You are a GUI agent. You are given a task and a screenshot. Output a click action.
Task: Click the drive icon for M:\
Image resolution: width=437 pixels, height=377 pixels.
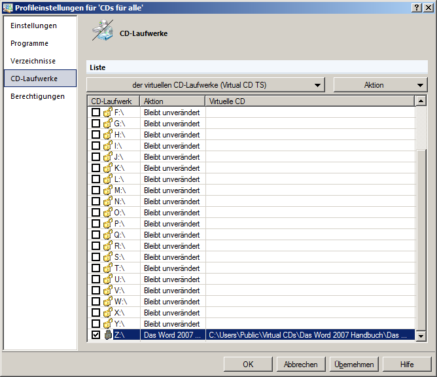click(x=107, y=190)
